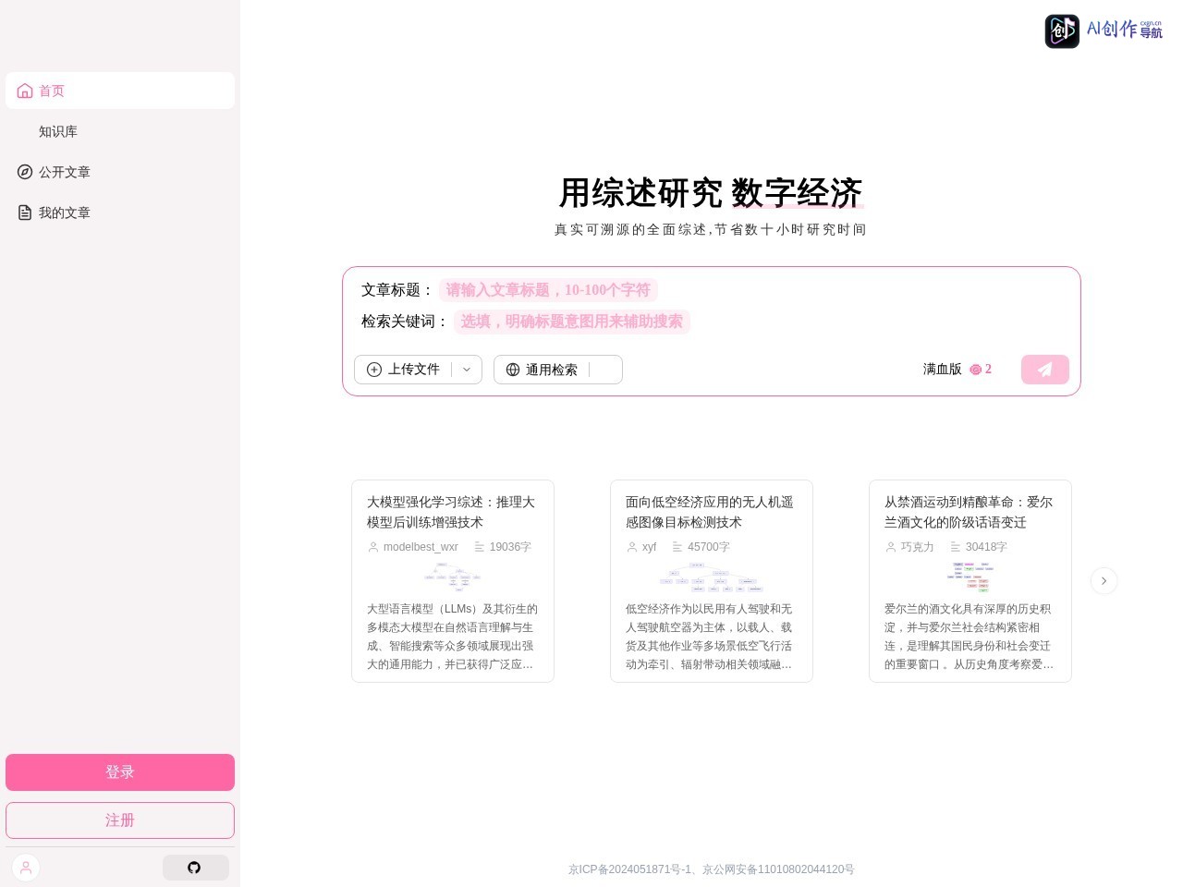Open the 面向低空经济应用的无人机 article card
1183x887 pixels.
pyautogui.click(x=712, y=581)
